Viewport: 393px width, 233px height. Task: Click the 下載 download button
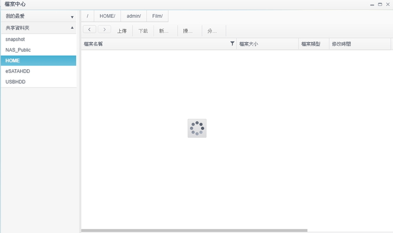pos(143,31)
